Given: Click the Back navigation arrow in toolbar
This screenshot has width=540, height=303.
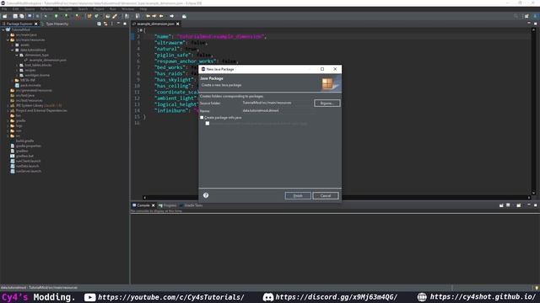Looking at the screenshot, I should (x=161, y=16).
